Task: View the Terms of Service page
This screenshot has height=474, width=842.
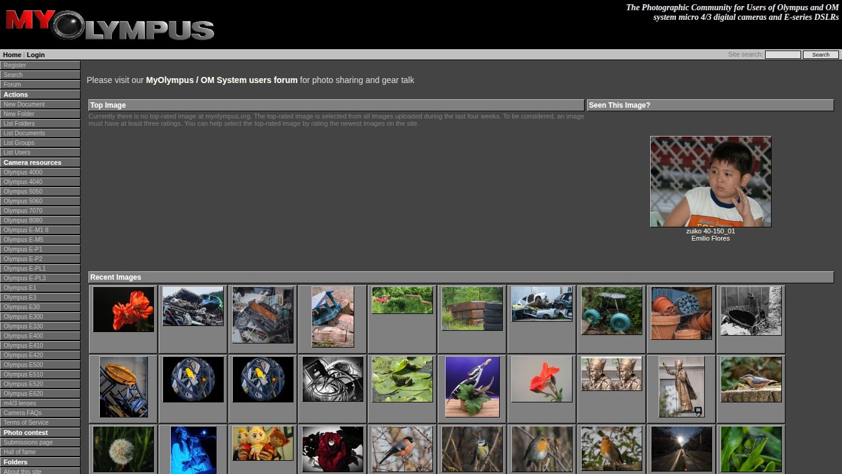Action: (x=40, y=422)
